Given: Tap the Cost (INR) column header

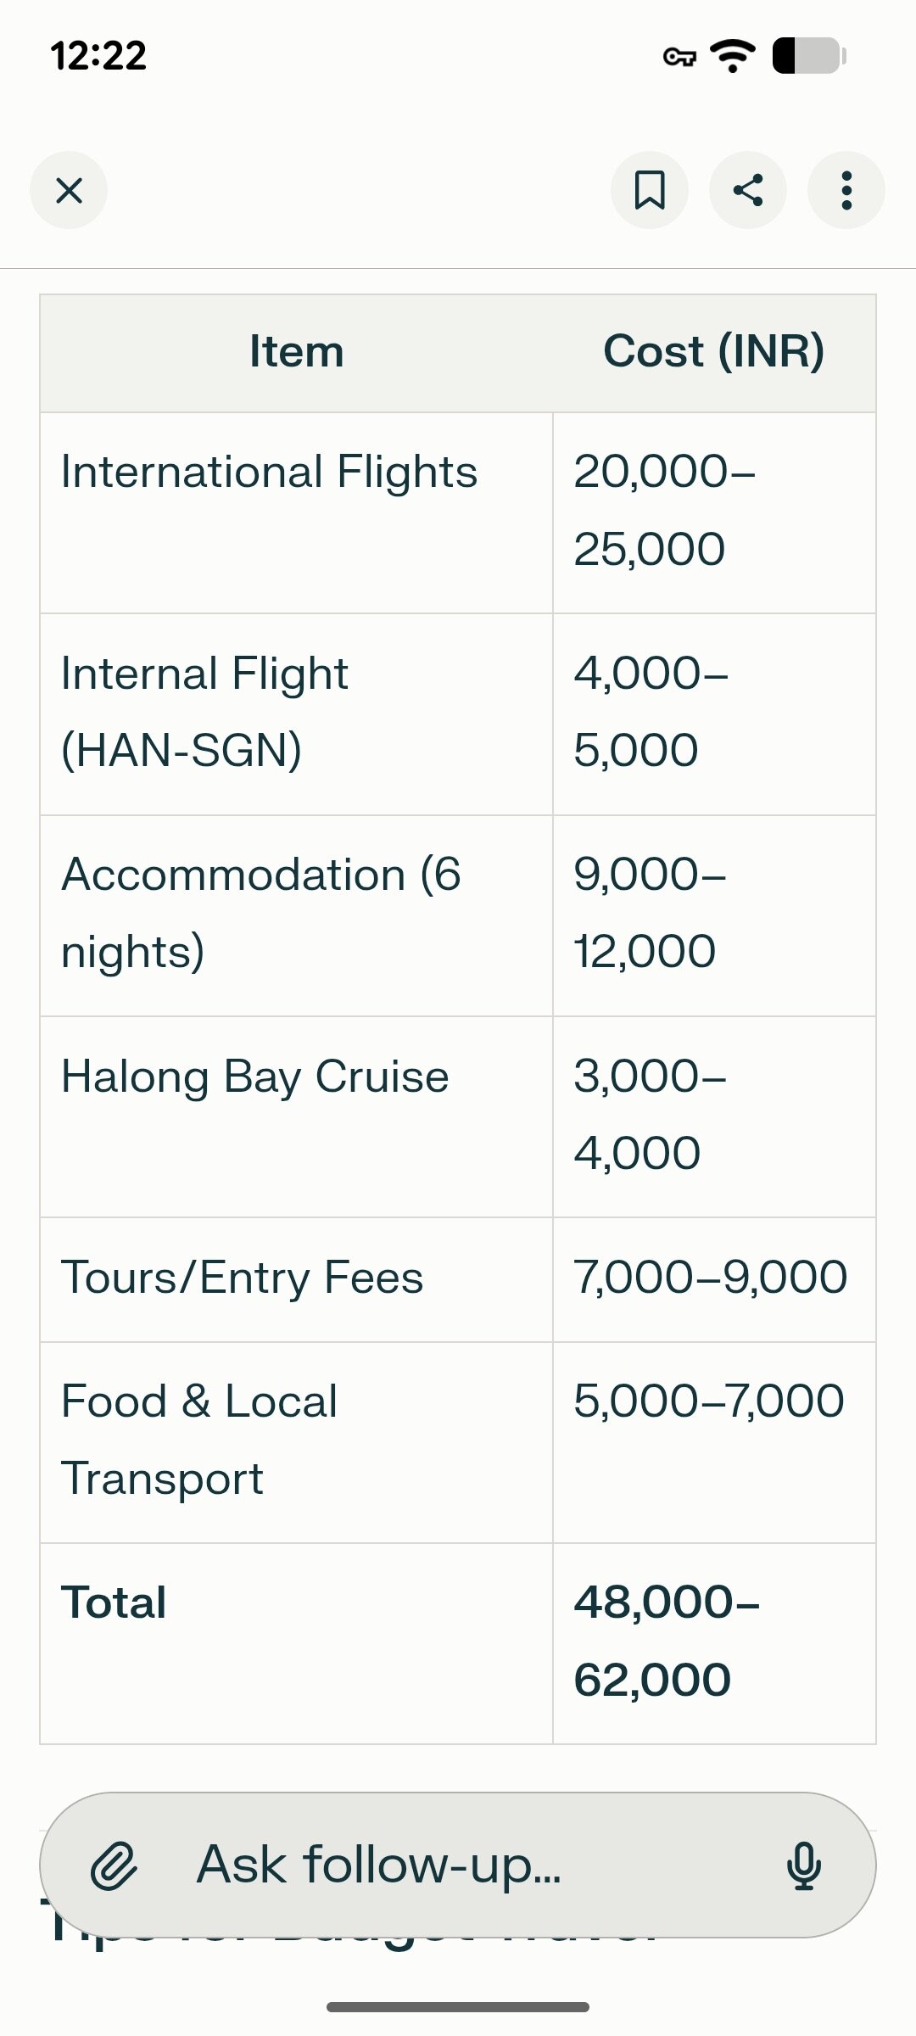Looking at the screenshot, I should tap(713, 352).
